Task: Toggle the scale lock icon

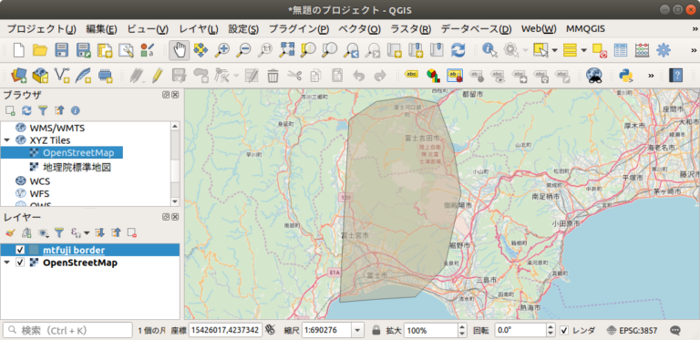Action: (376, 331)
